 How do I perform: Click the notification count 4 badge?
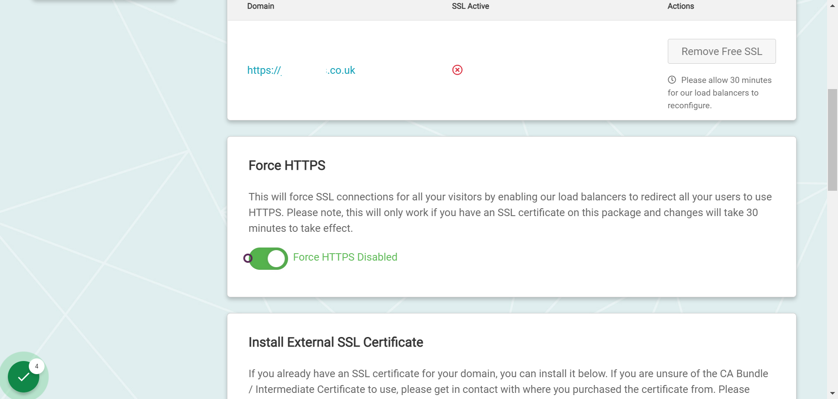[x=37, y=366]
